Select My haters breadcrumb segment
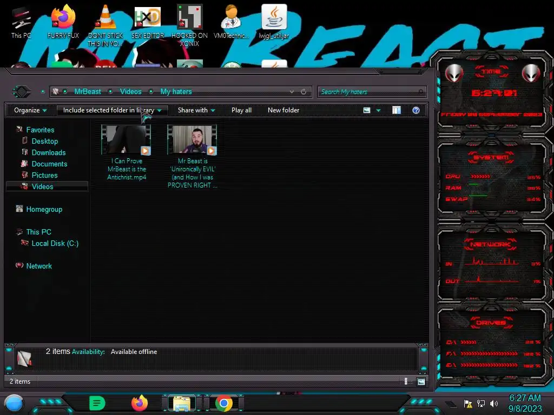Image resolution: width=554 pixels, height=415 pixels. click(x=176, y=92)
